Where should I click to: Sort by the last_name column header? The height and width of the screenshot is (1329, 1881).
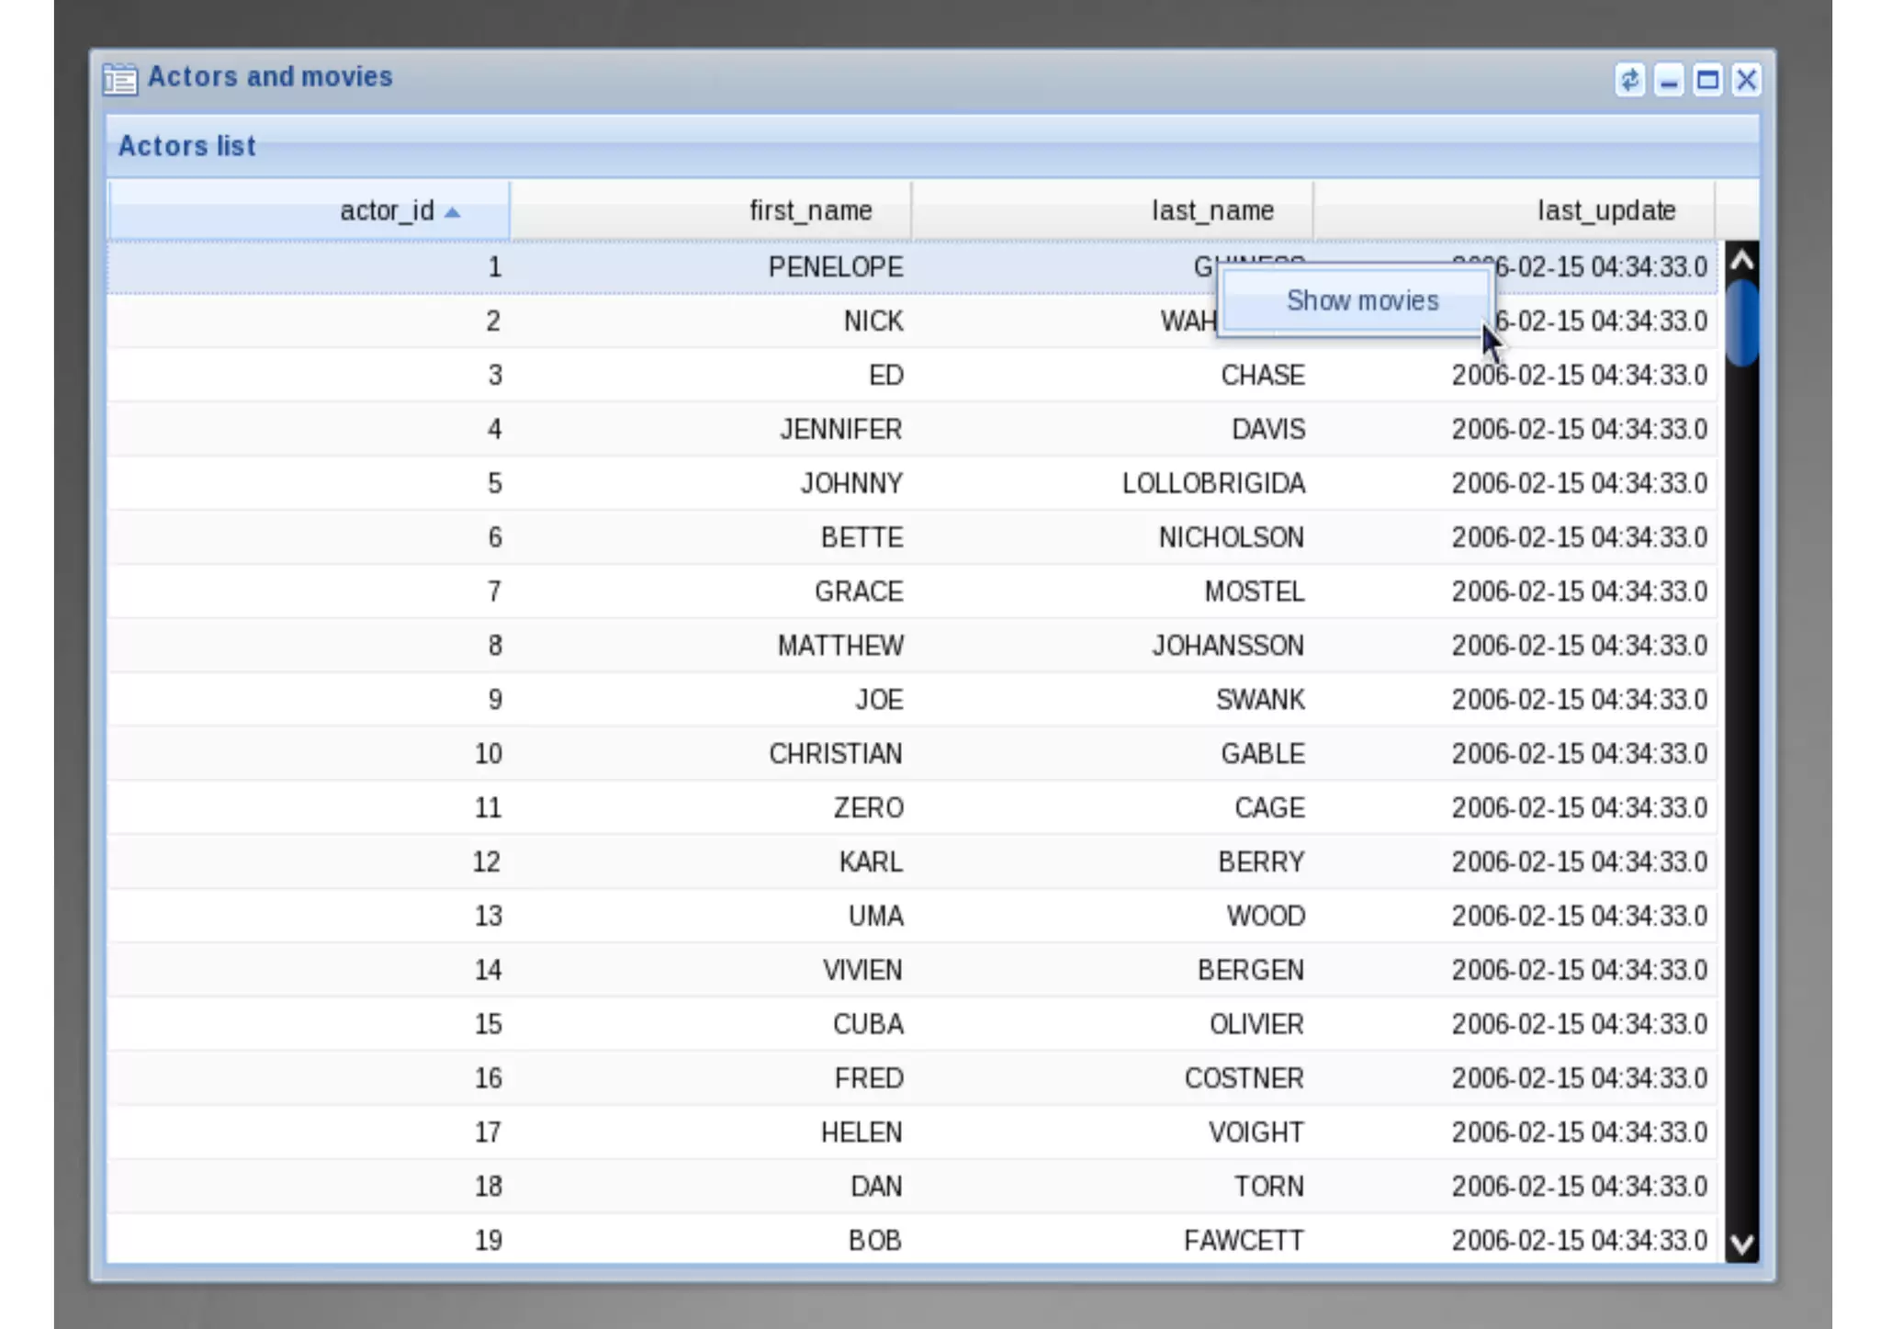tap(1211, 211)
